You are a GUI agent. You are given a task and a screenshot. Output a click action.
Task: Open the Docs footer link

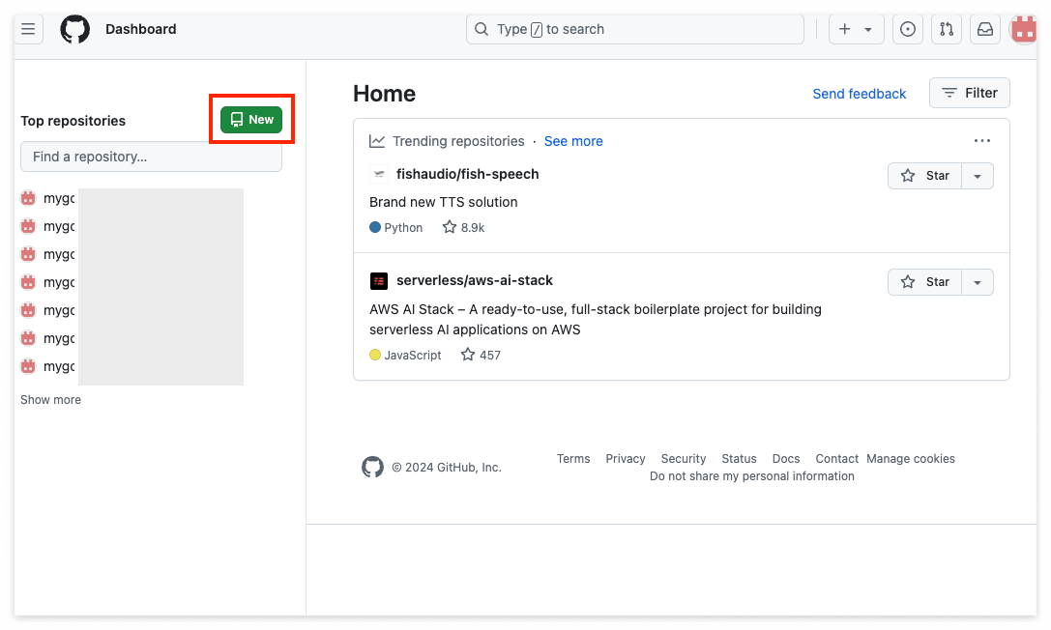tap(785, 459)
